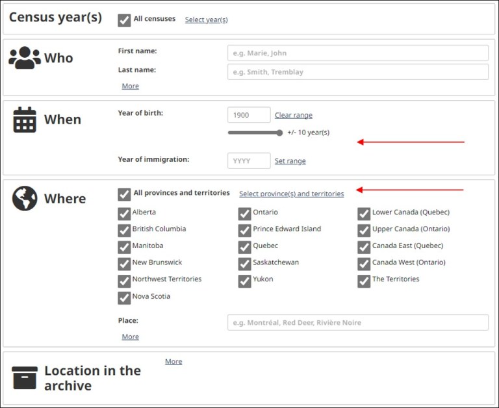Click the Clear range link
The image size is (499, 408).
pyautogui.click(x=294, y=115)
